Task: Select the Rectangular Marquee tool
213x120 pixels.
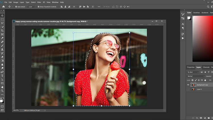Action: (2, 19)
